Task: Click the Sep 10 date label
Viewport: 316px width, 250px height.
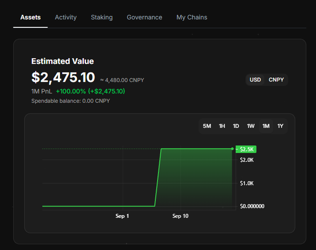Action: (x=181, y=216)
